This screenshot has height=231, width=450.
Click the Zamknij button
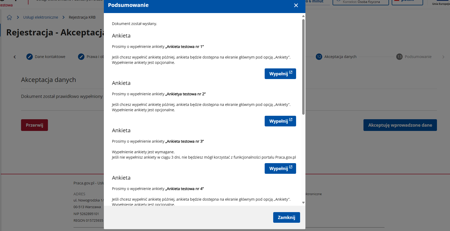tap(286, 217)
